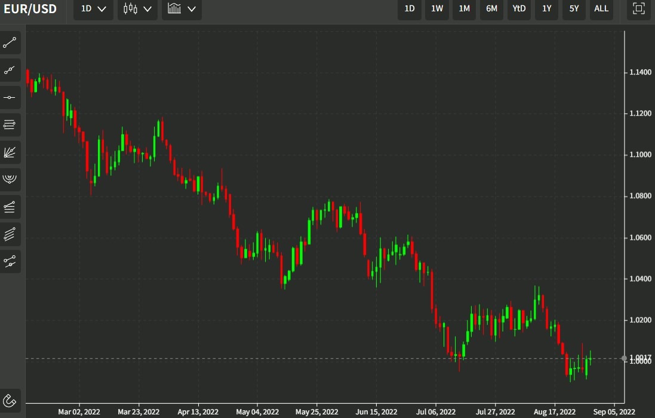Viewport: 655px width, 418px height.
Task: Open the candlestick chart type dropdown
Action: 137,9
